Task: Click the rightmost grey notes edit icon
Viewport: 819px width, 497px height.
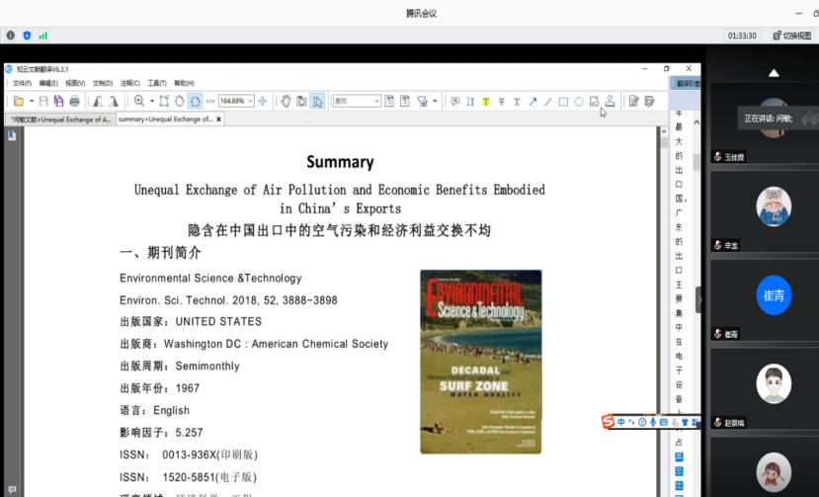Action: 649,101
